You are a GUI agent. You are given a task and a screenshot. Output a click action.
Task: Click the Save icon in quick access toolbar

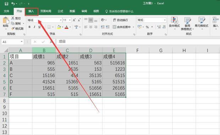[6, 4]
